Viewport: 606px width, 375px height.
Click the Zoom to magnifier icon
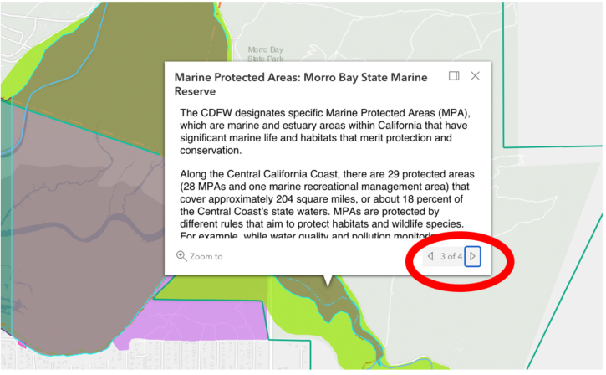(181, 256)
